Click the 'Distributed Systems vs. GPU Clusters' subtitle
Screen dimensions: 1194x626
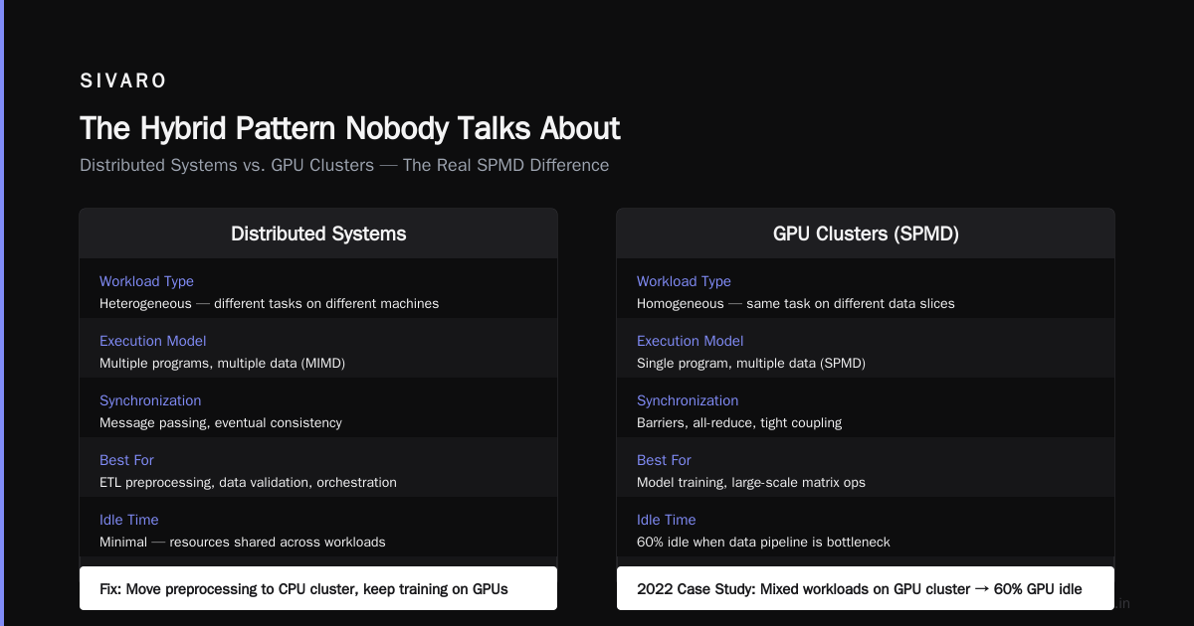[x=344, y=165]
